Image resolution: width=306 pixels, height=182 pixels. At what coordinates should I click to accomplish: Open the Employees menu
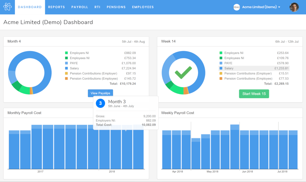click(x=143, y=7)
